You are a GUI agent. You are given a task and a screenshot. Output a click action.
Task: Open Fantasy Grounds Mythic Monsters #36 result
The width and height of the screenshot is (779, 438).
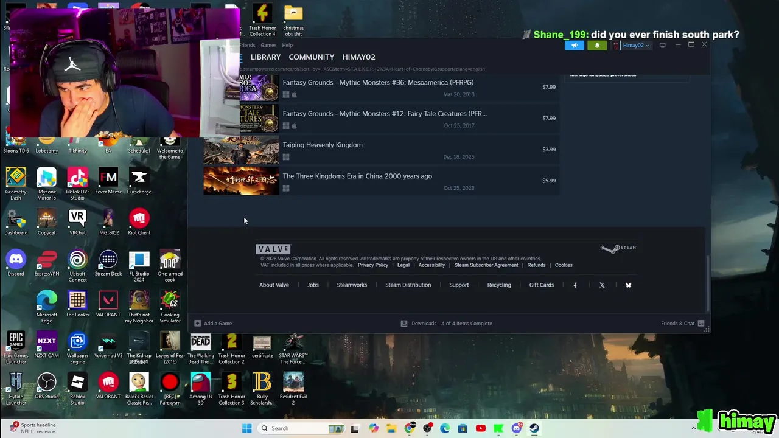tap(381, 87)
